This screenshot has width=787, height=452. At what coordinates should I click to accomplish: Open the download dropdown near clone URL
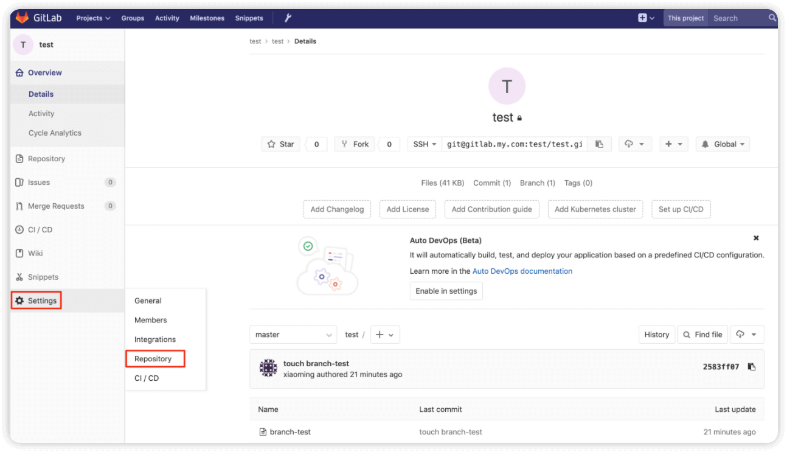pos(636,144)
